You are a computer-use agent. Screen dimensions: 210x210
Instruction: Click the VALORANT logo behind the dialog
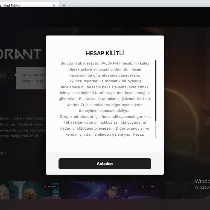(21, 54)
